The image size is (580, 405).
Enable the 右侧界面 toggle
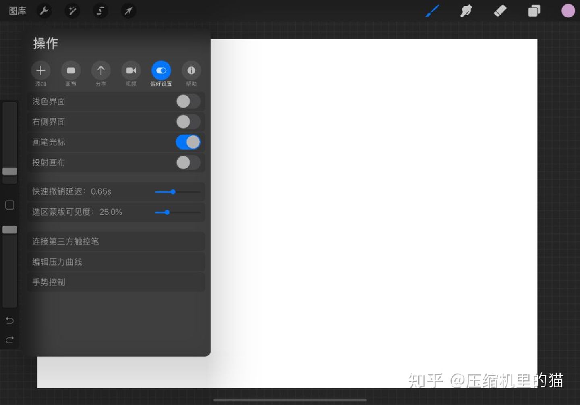tap(188, 122)
